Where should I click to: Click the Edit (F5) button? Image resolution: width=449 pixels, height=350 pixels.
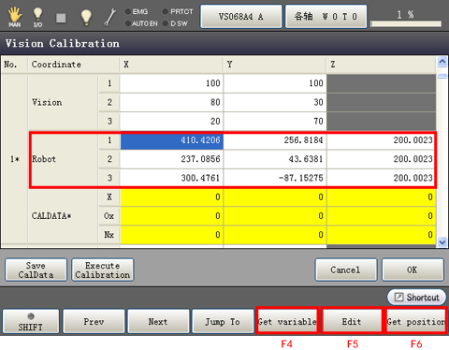point(352,321)
